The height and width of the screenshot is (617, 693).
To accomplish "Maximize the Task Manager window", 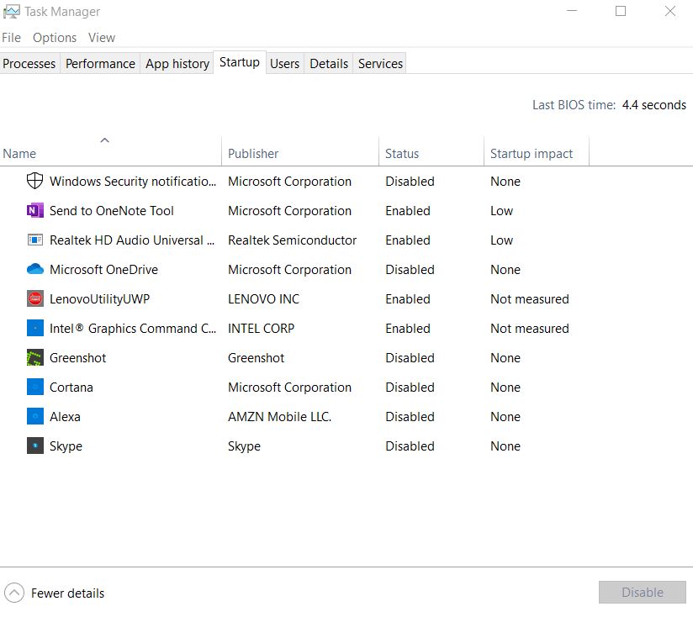I will tap(621, 11).
